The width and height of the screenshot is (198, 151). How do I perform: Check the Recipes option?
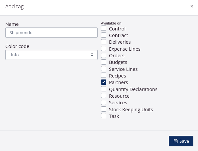(x=104, y=75)
